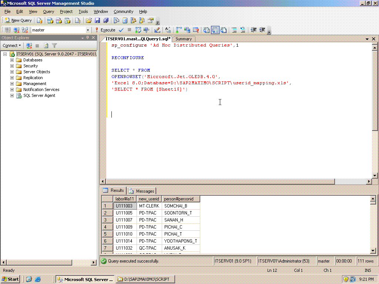The width and height of the screenshot is (379, 284).
Task: Click Internet Explorer quick launch icon
Action: pyautogui.click(x=38, y=279)
